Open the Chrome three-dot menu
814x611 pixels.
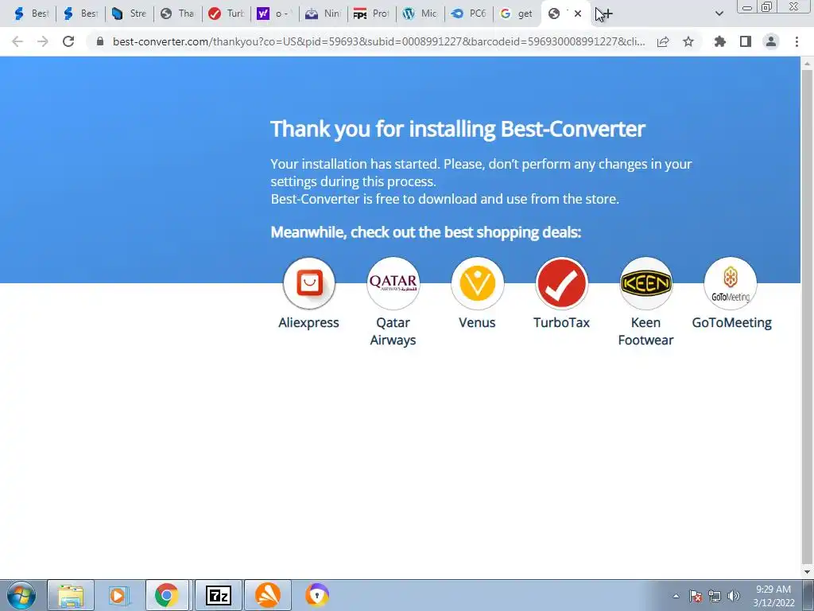797,41
